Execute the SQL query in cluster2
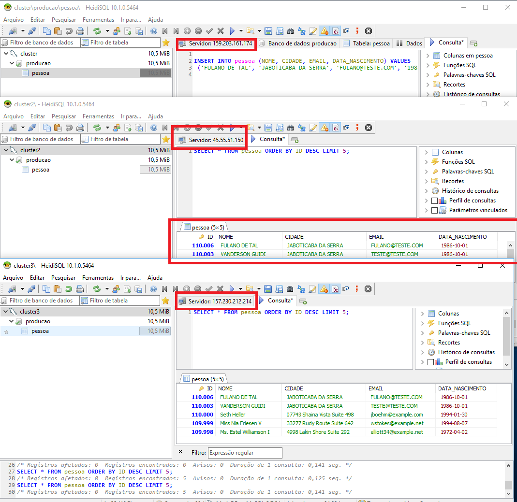Image resolution: width=517 pixels, height=502 pixels. [232, 128]
